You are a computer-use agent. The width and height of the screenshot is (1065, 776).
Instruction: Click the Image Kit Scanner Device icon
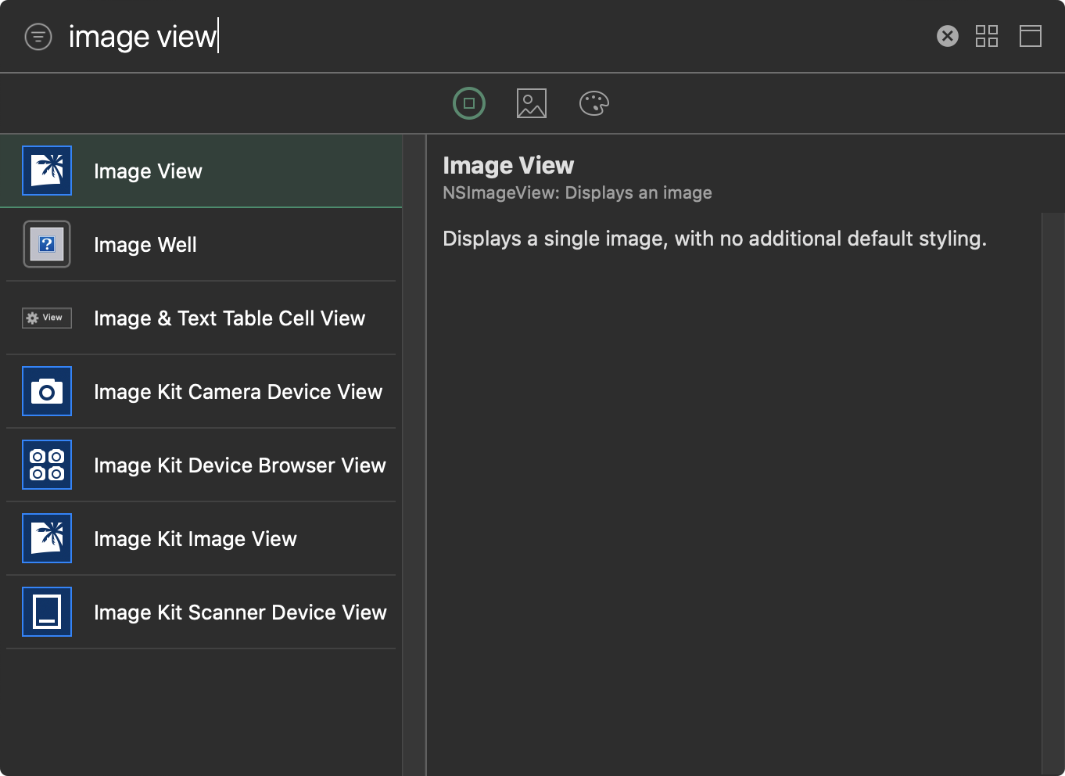(x=47, y=612)
